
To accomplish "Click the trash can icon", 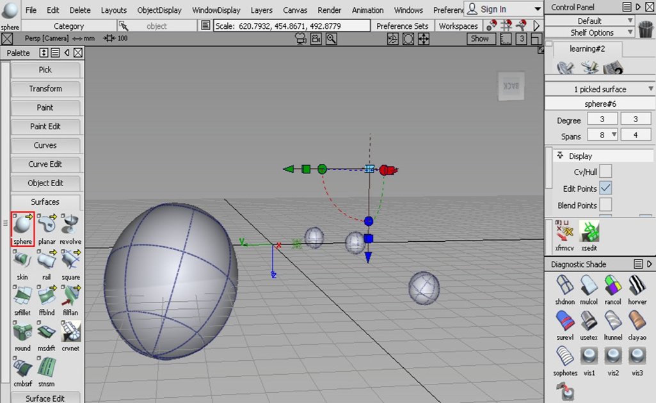I will pos(646,28).
